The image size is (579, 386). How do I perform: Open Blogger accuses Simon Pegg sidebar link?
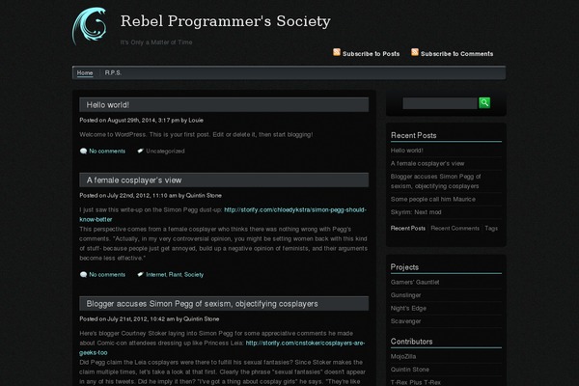(436, 181)
